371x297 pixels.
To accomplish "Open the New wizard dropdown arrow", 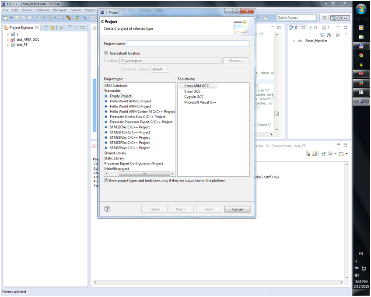I will click(11, 18).
